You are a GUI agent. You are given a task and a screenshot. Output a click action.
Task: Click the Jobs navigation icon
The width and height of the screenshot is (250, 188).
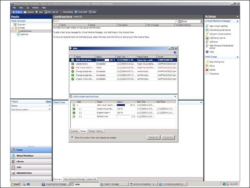tap(14, 167)
